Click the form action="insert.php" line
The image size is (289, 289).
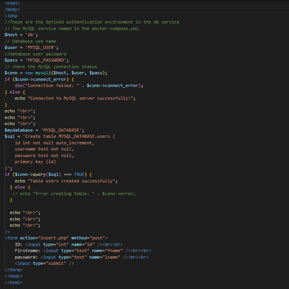click(x=56, y=238)
